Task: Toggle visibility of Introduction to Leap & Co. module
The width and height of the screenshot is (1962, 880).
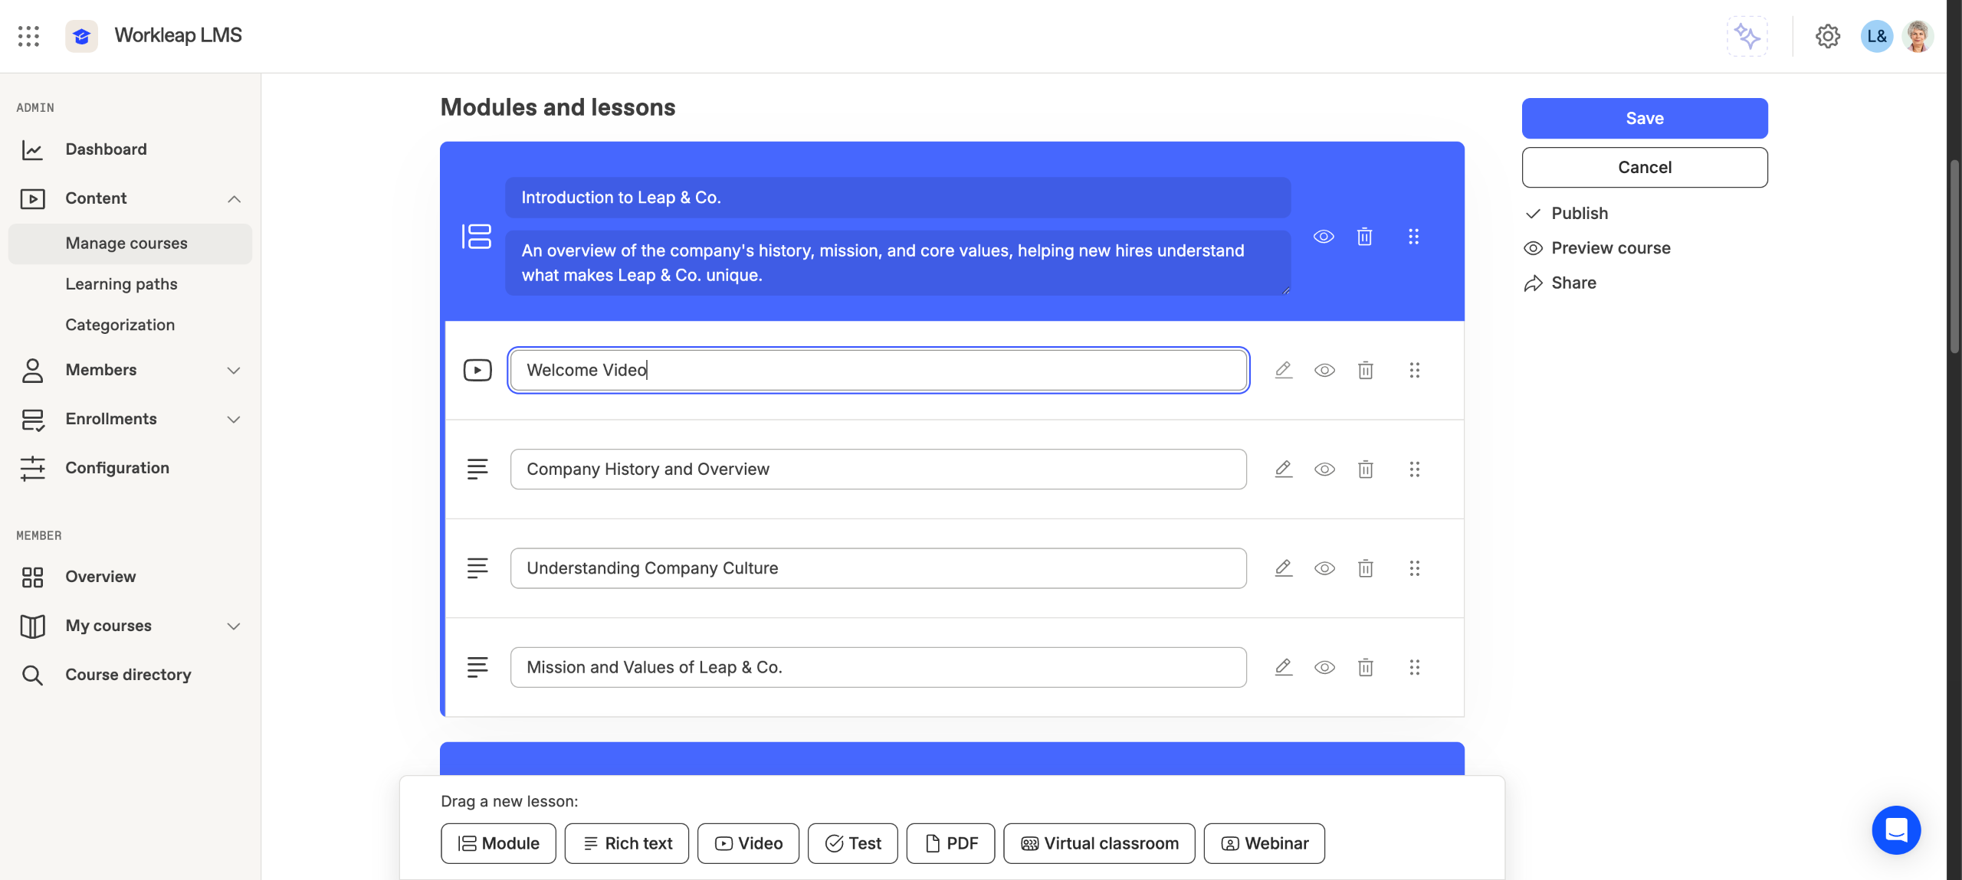Action: 1324,237
